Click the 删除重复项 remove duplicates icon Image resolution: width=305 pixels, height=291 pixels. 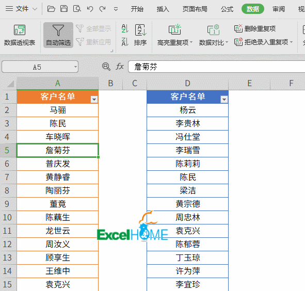click(x=238, y=28)
